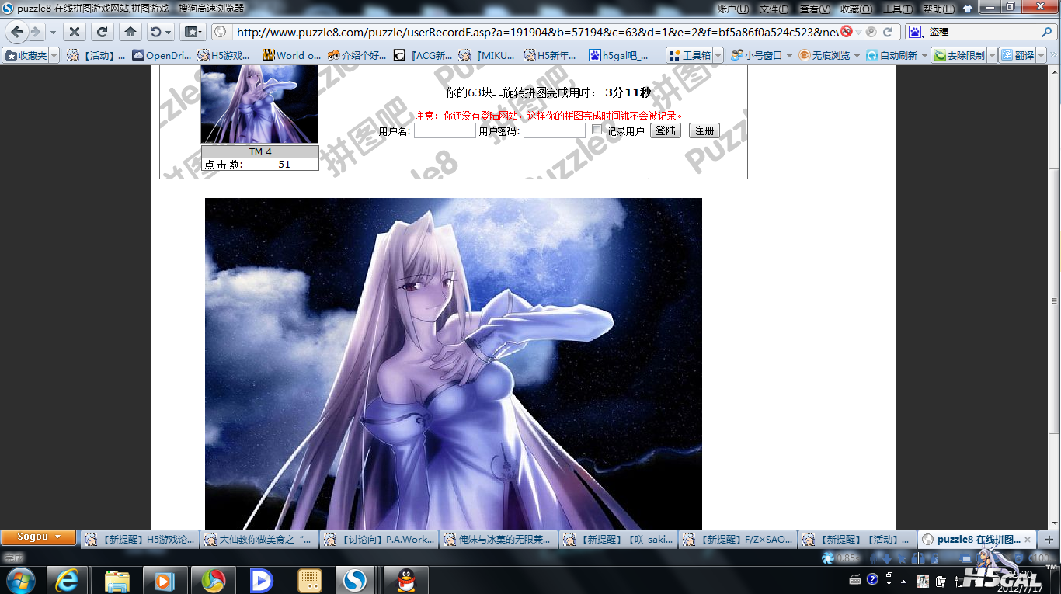
Task: Click the 工具箱 toolbar button
Action: (x=690, y=56)
